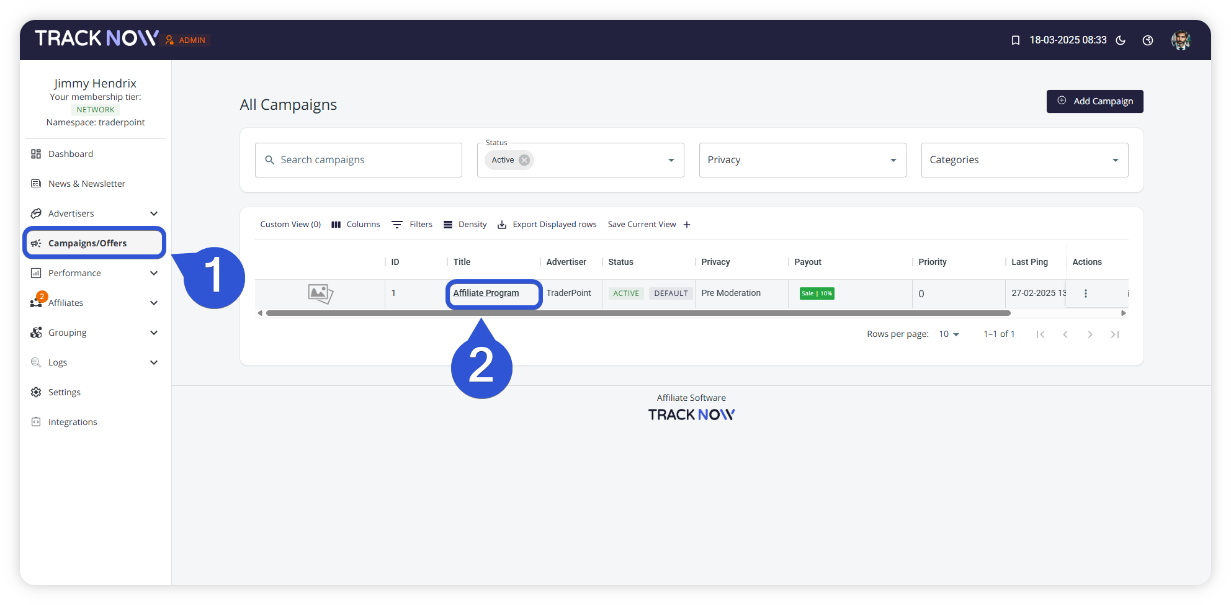Open the bookmark icon in the top bar
Viewport: 1231px width, 605px height.
[1015, 40]
